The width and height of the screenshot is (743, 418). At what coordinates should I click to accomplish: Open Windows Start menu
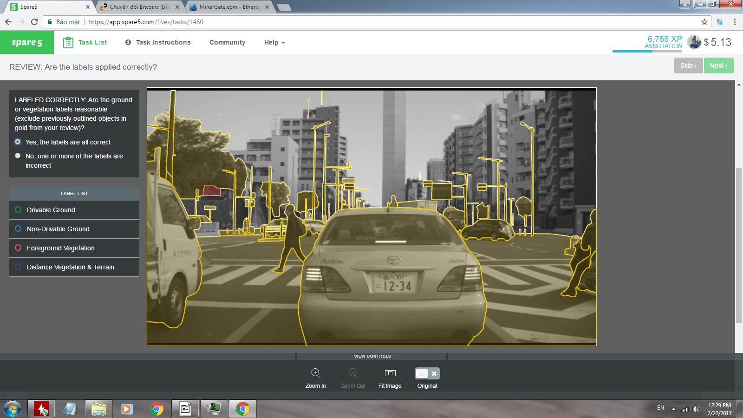click(x=13, y=409)
